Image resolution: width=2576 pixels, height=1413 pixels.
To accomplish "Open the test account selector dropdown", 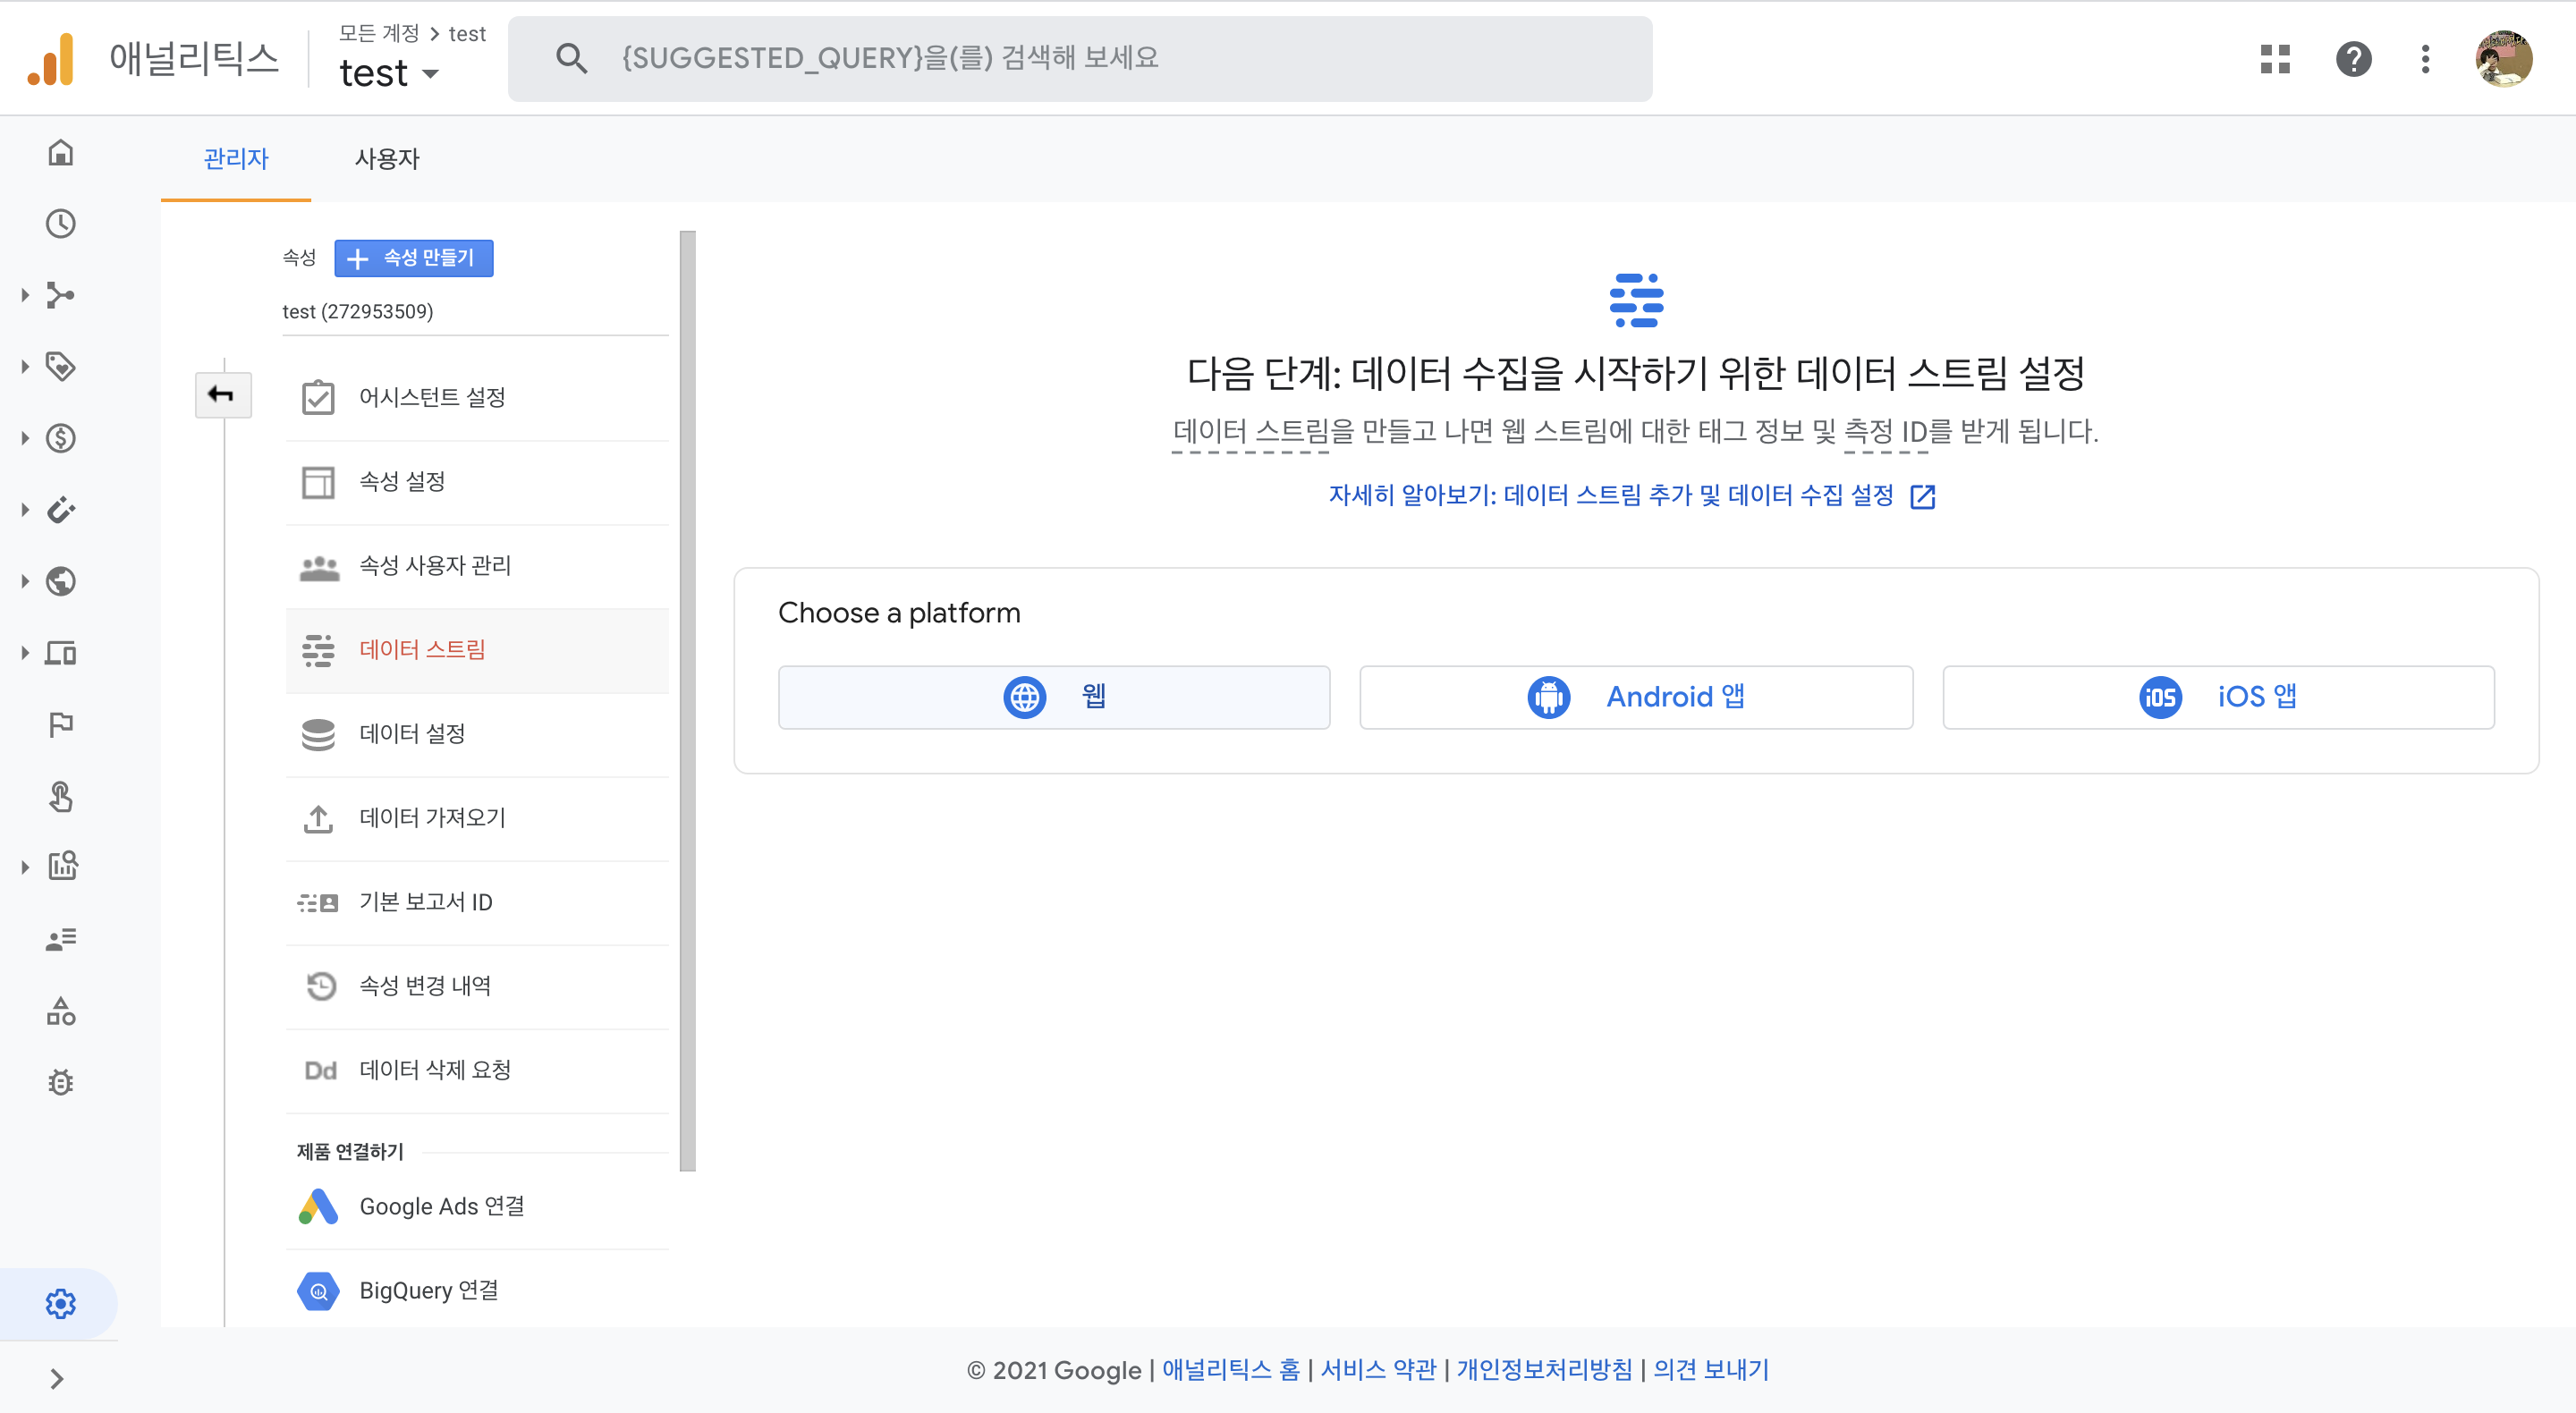I will [390, 73].
